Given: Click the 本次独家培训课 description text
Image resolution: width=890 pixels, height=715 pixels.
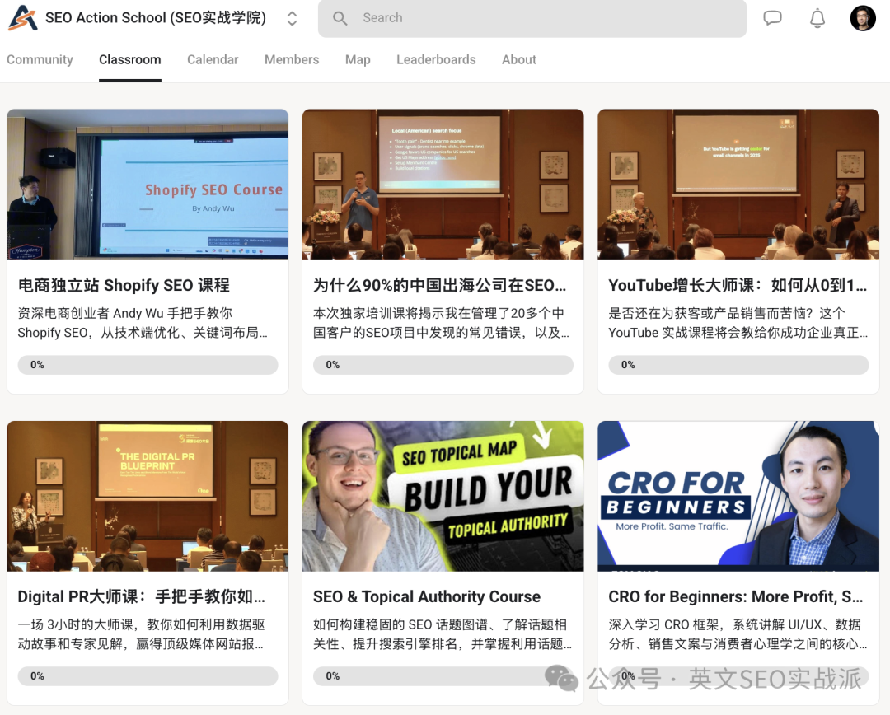Looking at the screenshot, I should click(442, 323).
